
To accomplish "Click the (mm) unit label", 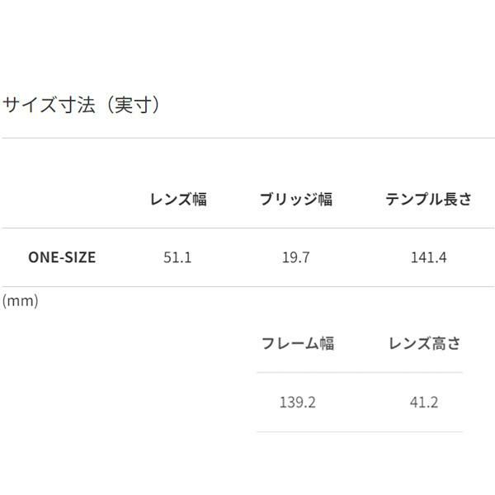I will coord(21,301).
